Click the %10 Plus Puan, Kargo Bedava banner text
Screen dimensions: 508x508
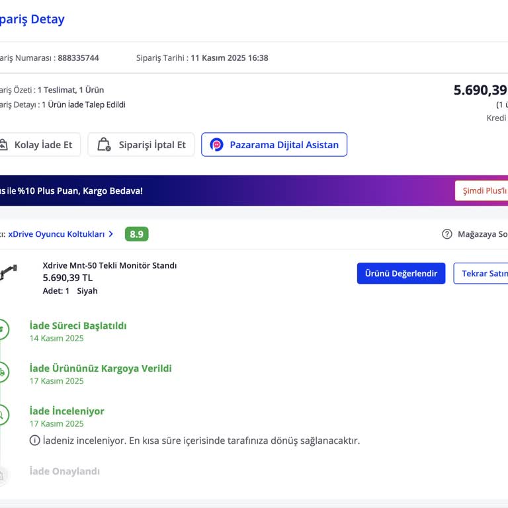(x=79, y=191)
